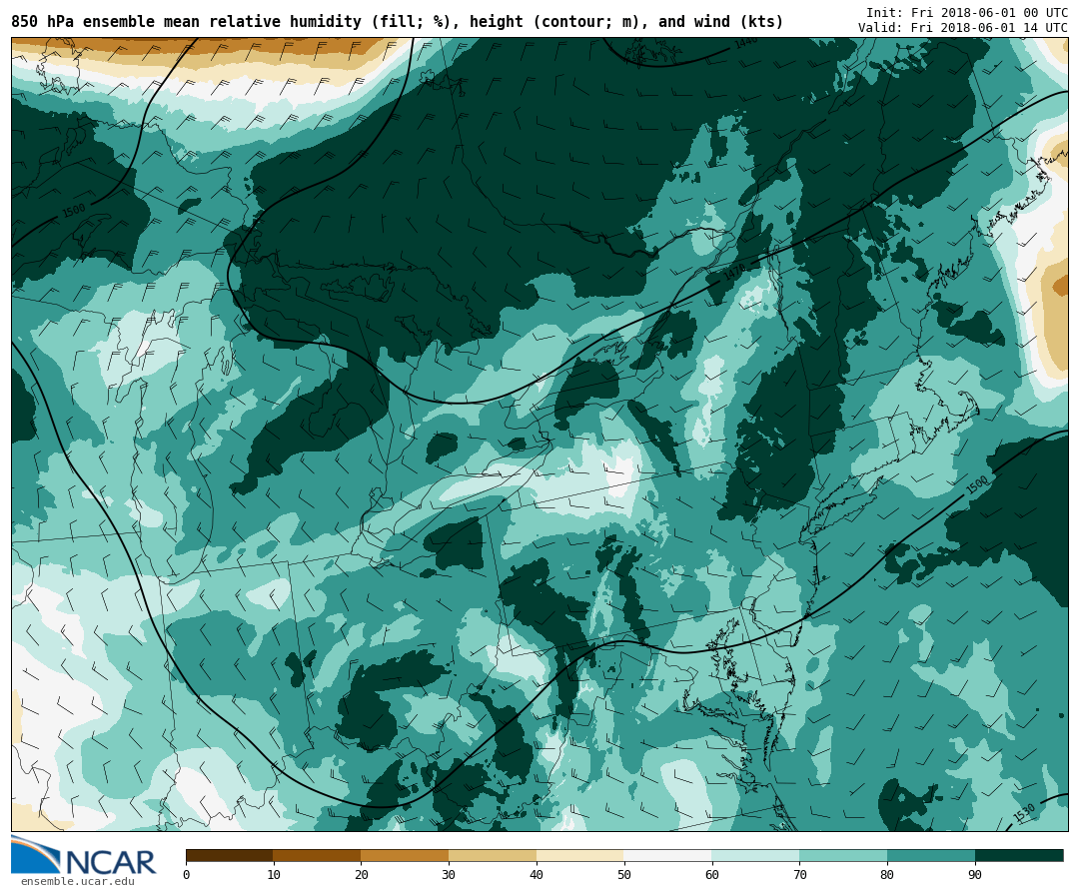Click the colorbar tick label '30'
The width and height of the screenshot is (1079, 894).
pyautogui.click(x=449, y=875)
